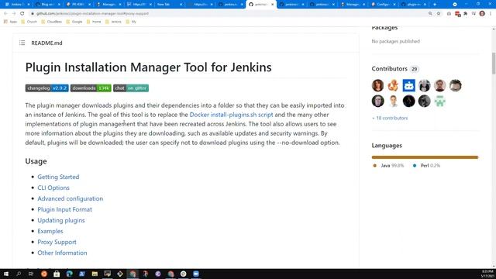
Task: Close the active GitHub jenkinsci tab
Action: pyautogui.click(x=272, y=5)
